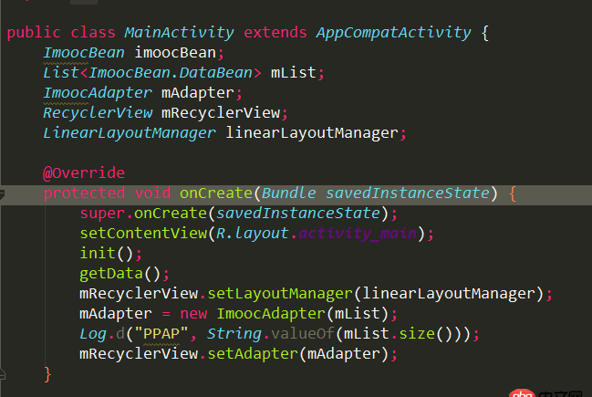Screen dimensions: 592x397
Task: Click onCreate in the super call
Action: (170, 214)
